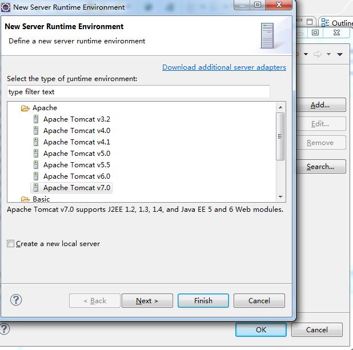Click runtime list scroll up arrow

280,107
